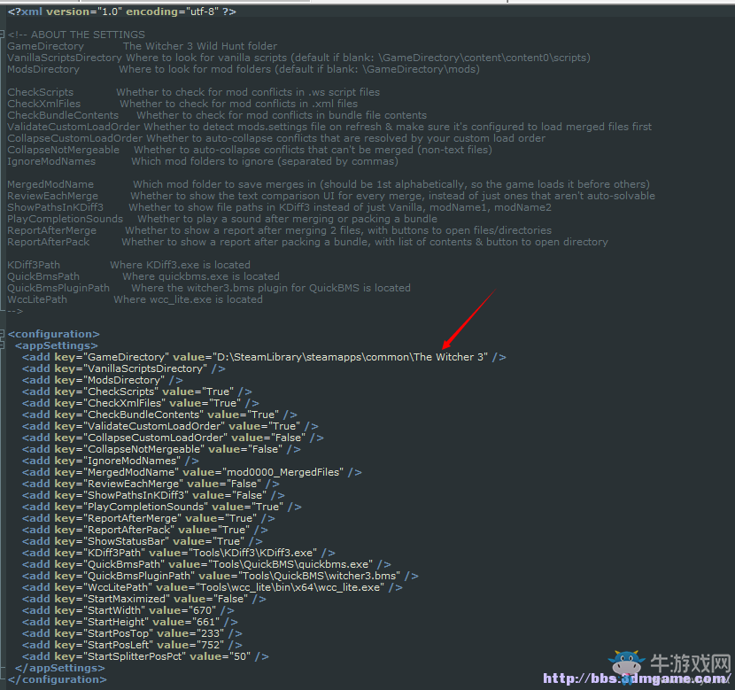This screenshot has height=690, width=735.
Task: Click the Tools\KDiff3\KDiff3.exe value
Action: tap(253, 553)
